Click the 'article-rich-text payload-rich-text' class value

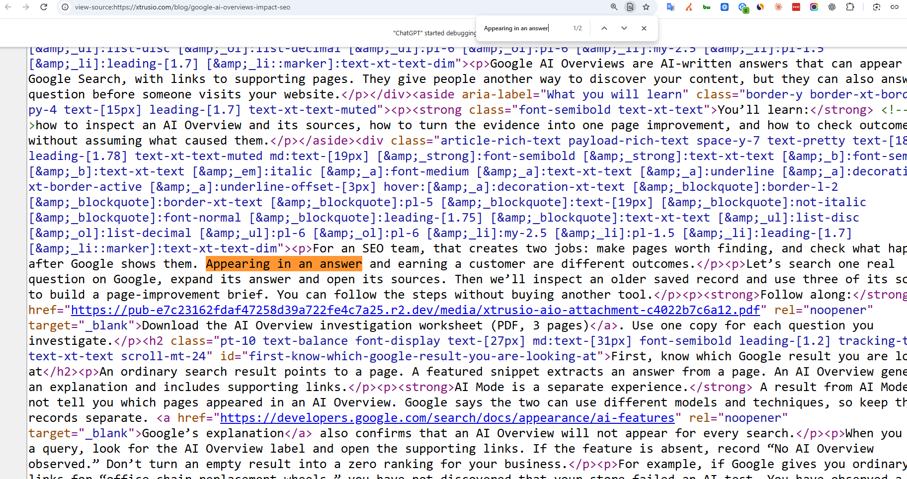tap(565, 141)
